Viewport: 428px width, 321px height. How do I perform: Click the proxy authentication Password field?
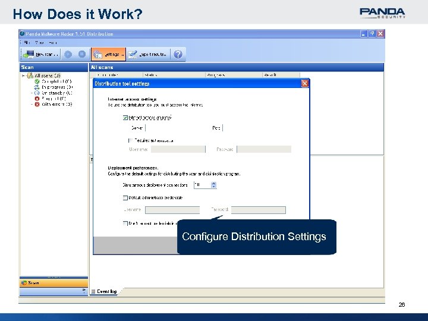[x=264, y=149]
